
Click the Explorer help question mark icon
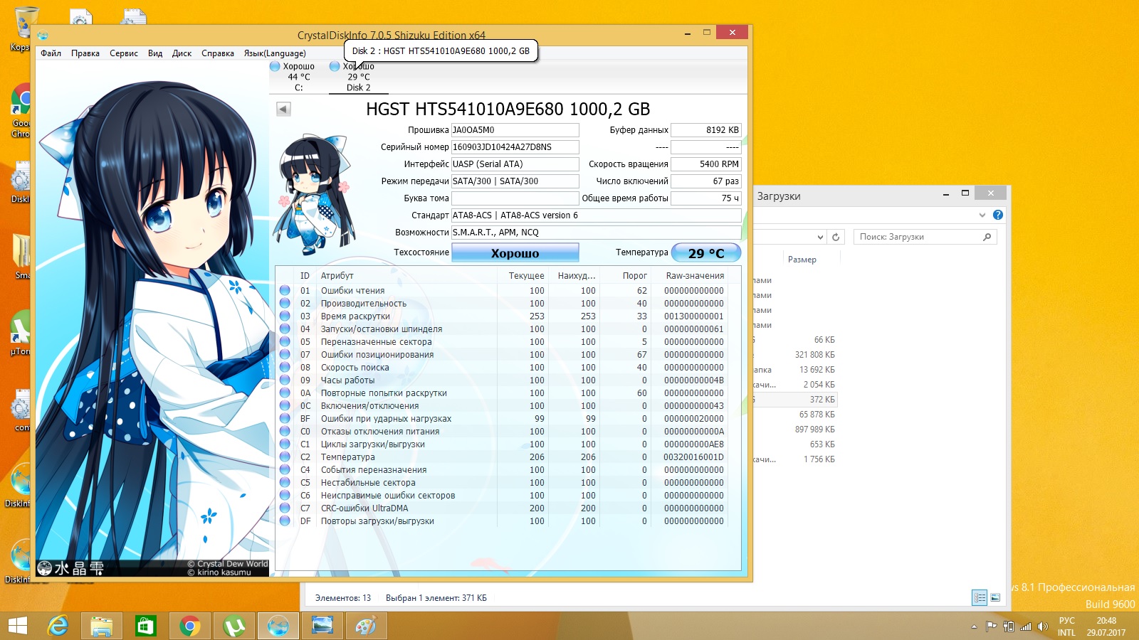[x=998, y=215]
